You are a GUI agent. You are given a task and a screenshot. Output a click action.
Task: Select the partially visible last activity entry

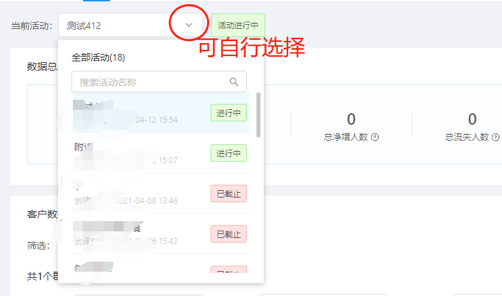161,264
